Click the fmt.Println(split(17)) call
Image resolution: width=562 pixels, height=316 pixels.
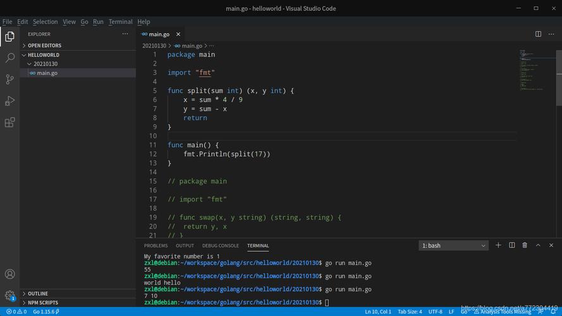coord(227,154)
